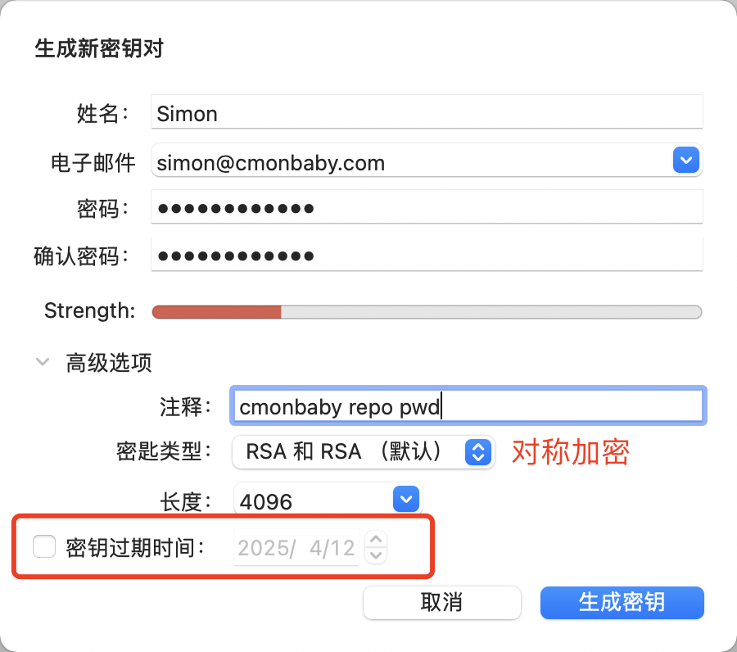The image size is (737, 652).
Task: Click the expiration date stepper down arrow
Action: [376, 555]
